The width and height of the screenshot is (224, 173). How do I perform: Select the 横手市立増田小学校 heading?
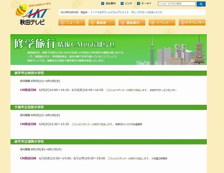pos(29,73)
